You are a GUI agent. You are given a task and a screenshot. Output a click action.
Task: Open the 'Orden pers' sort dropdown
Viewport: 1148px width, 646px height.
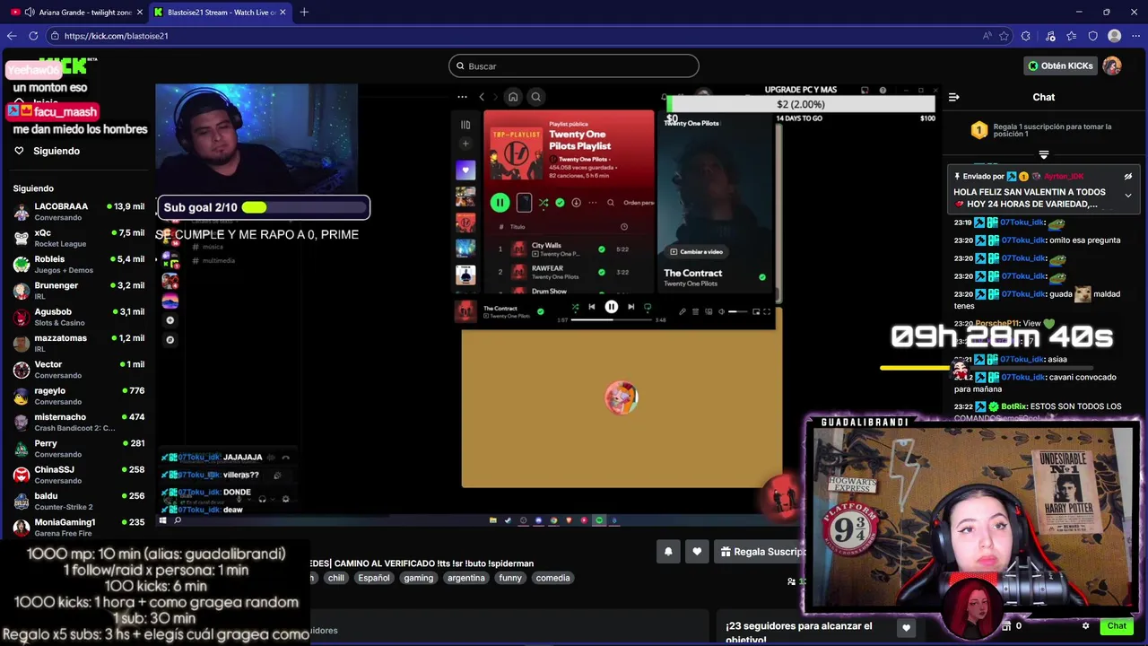[639, 203]
